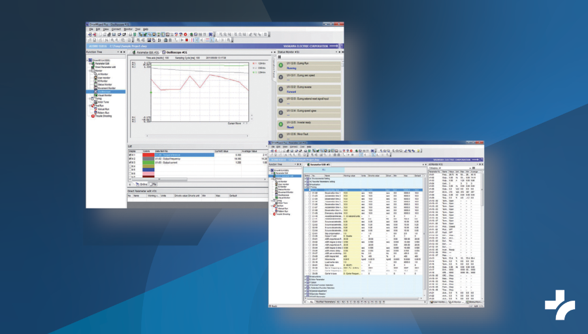Screen dimensions: 588x334
Task: Collapse the Monitor node in Oscilloscope window tree
Action: coord(90,71)
